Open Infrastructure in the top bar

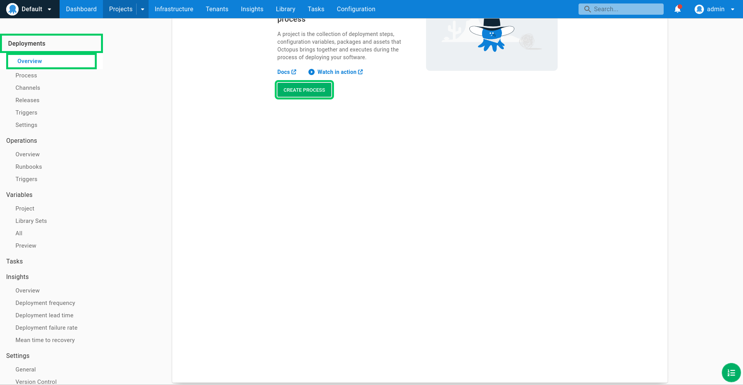click(174, 9)
